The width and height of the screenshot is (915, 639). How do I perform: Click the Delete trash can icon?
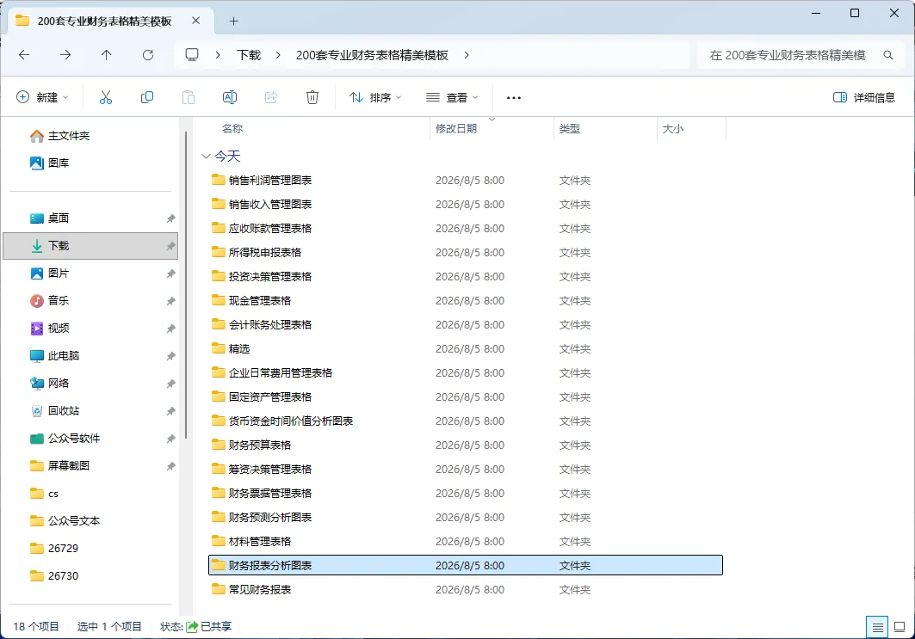(x=312, y=97)
